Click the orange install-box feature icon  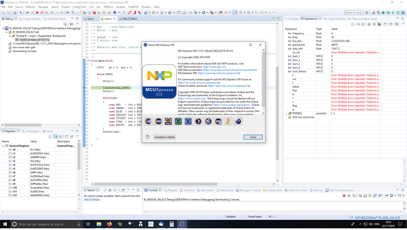(228, 121)
